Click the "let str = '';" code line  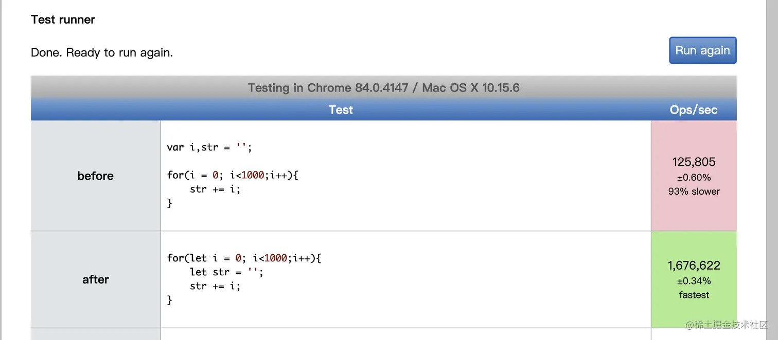point(226,272)
